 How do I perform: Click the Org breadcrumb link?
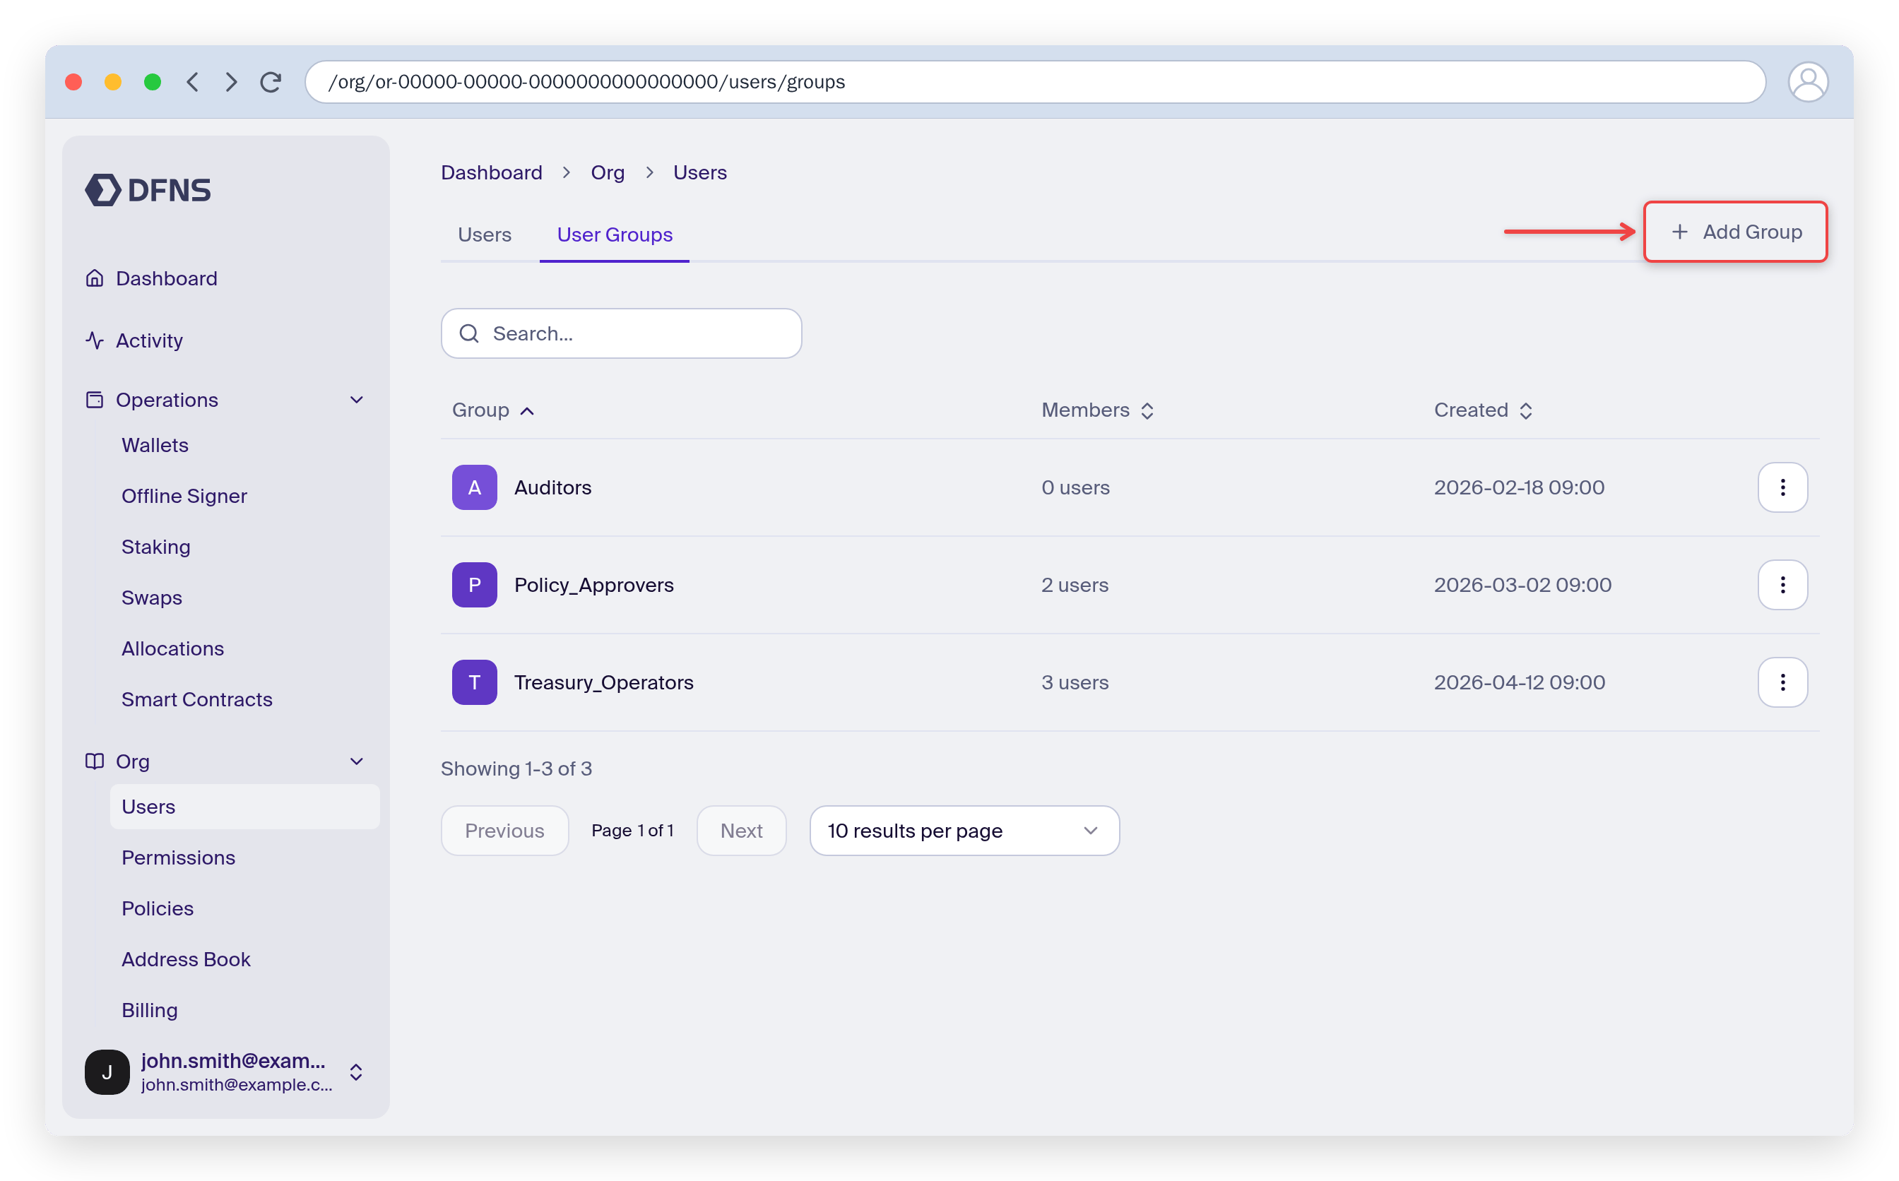tap(608, 172)
